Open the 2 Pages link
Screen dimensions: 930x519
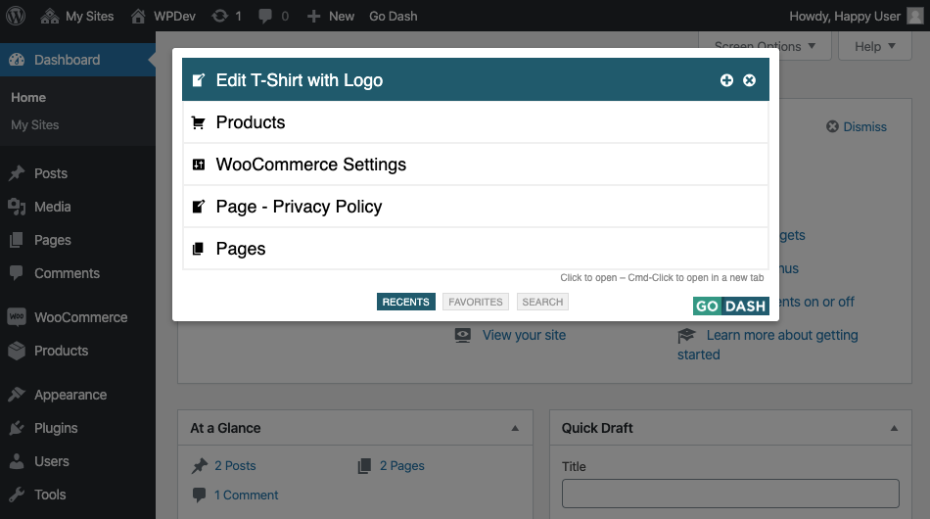click(401, 465)
